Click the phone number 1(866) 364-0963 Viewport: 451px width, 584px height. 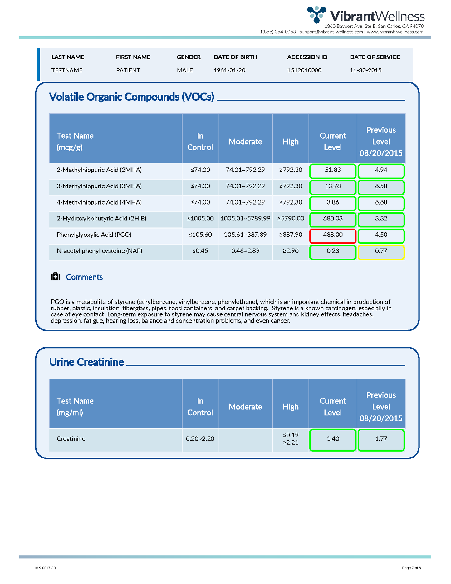click(278, 32)
